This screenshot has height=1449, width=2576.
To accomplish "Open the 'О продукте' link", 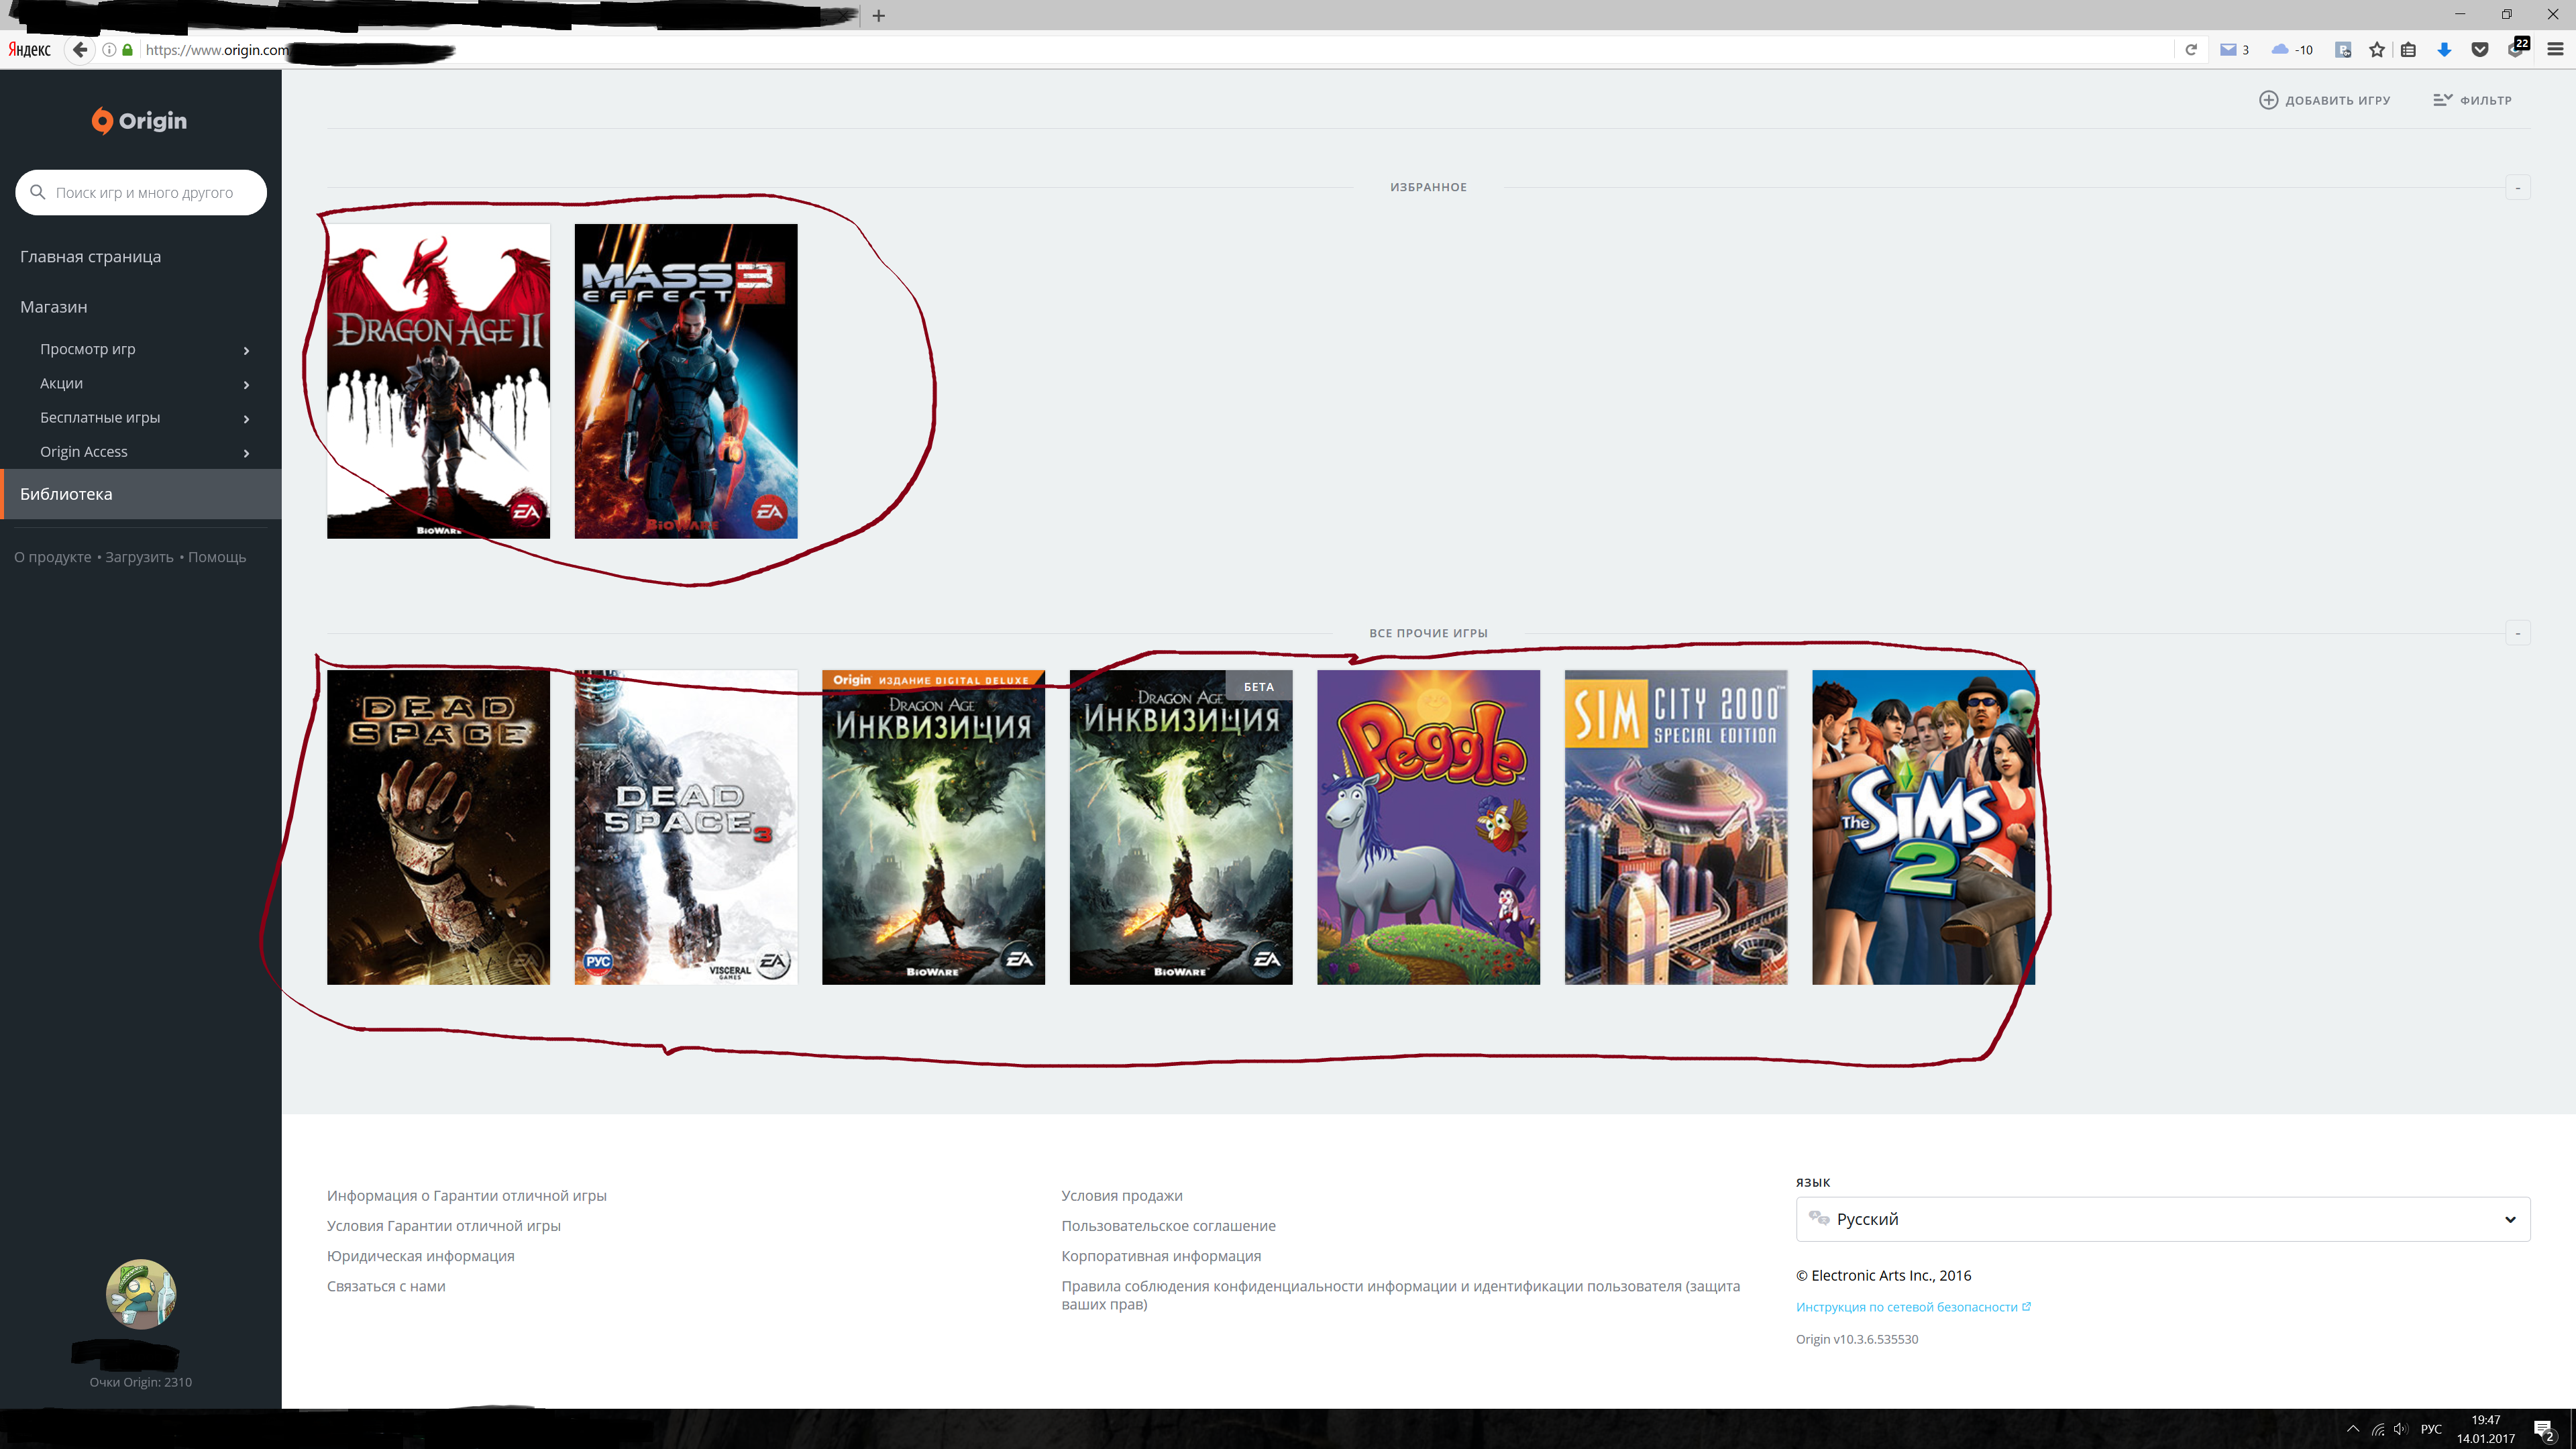I will pos(53,557).
